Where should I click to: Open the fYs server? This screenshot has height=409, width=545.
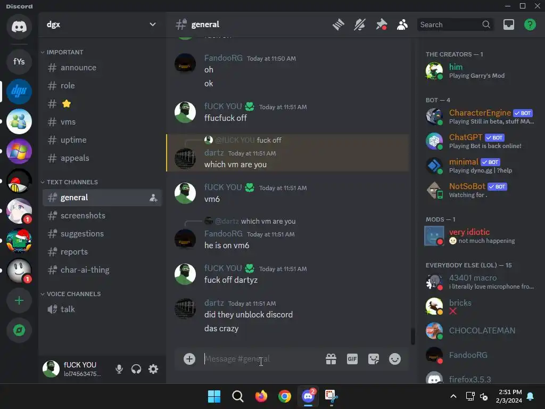coord(19,62)
